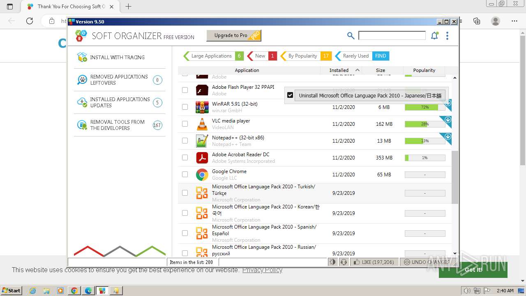This screenshot has height=296, width=526.
Task: Select the Large Applications filter
Action: (213, 56)
